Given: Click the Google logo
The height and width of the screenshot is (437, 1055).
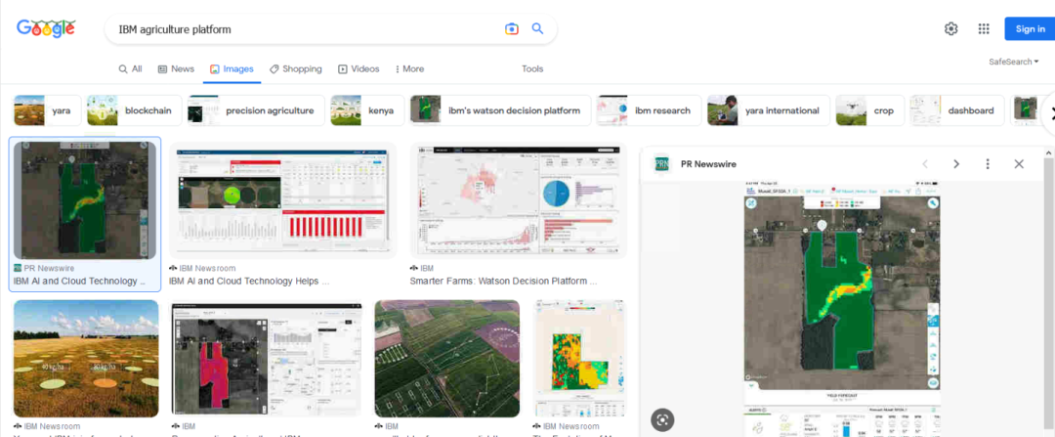Looking at the screenshot, I should pos(46,29).
